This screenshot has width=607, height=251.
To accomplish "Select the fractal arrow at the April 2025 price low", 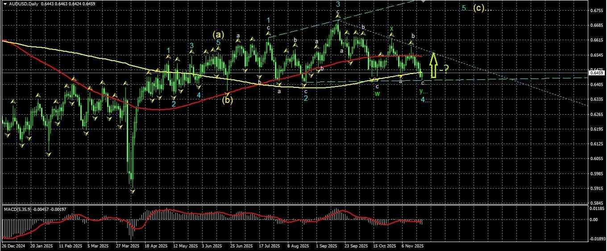I will (133, 191).
